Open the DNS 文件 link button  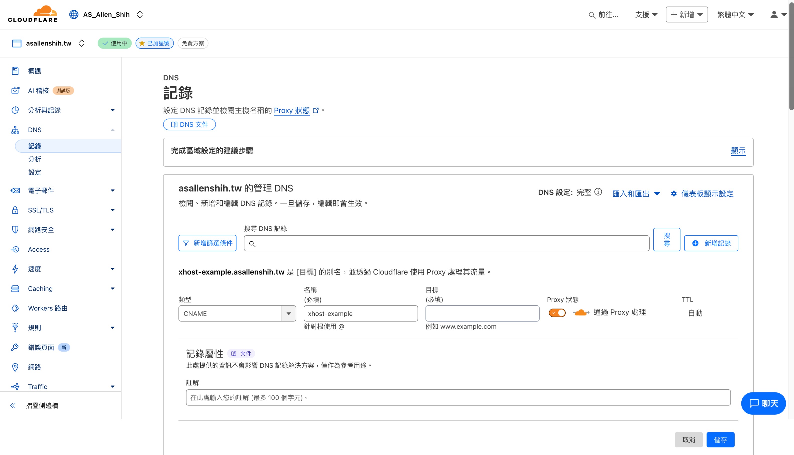pyautogui.click(x=189, y=124)
